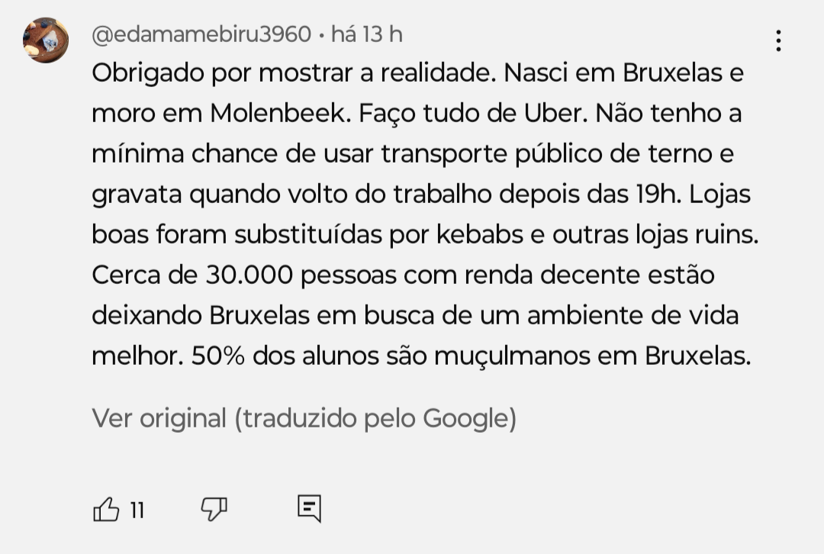Image resolution: width=824 pixels, height=554 pixels.
Task: Open @edamamebiru3960 channel via username
Action: (201, 34)
